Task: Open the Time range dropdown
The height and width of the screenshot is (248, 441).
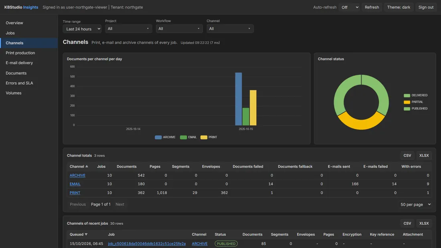Action: [82, 29]
